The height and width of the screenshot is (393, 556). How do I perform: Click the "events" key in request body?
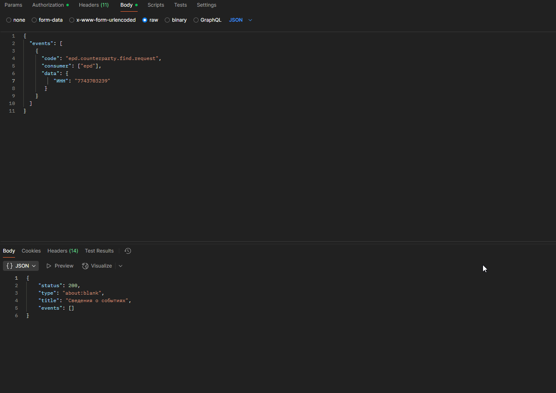41,43
